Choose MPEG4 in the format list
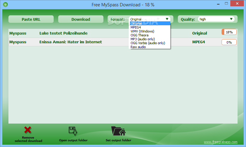The height and width of the screenshot is (147, 246). click(x=150, y=27)
